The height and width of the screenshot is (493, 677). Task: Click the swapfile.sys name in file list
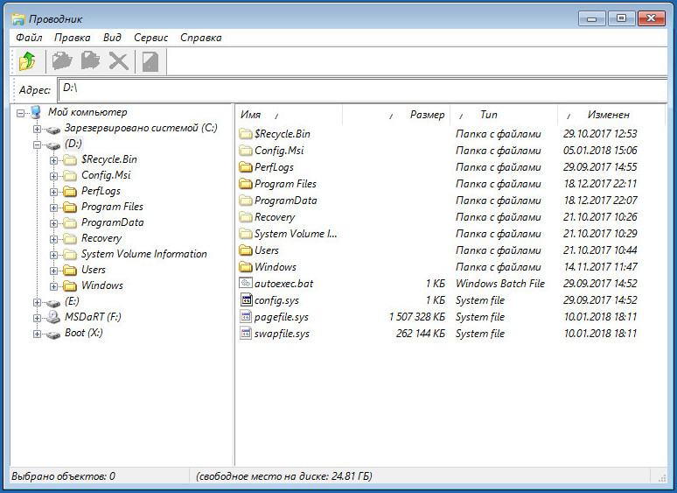282,334
